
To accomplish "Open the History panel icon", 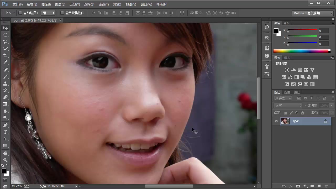I will [267, 27].
